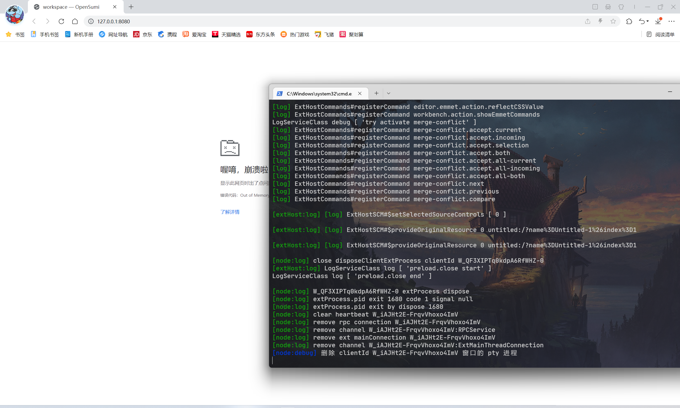The width and height of the screenshot is (680, 408).
Task: Click the browser forward arrow
Action: pos(48,21)
